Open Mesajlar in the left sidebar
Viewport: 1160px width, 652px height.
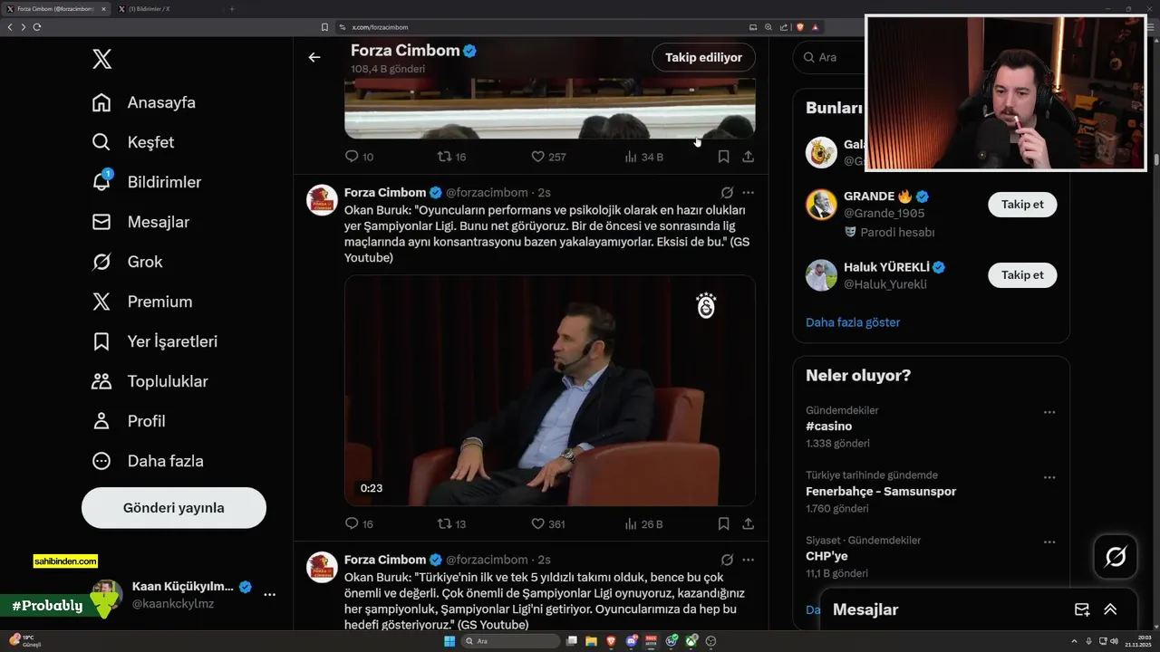click(x=140, y=222)
